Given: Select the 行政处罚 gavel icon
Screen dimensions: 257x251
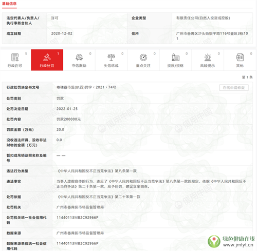Looking at the screenshot, I should pos(47,57).
